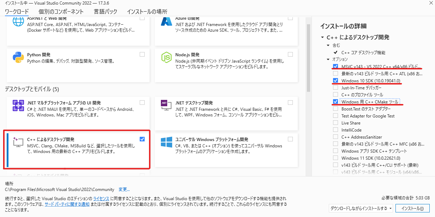This screenshot has height=217, width=435.
Task: Click the インストール button
Action: [x=412, y=208]
